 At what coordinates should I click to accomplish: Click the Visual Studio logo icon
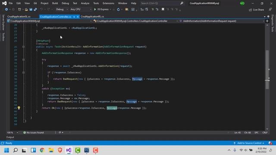tap(4, 3)
